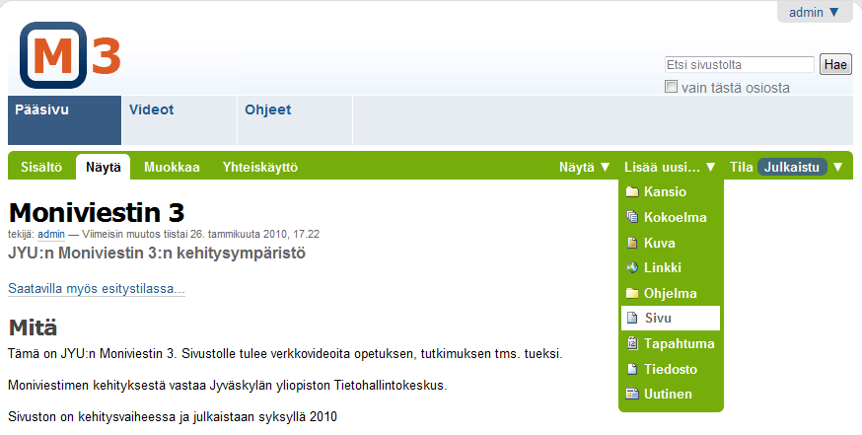
Task: Switch to the Muokkaa edit tab
Action: [x=172, y=167]
